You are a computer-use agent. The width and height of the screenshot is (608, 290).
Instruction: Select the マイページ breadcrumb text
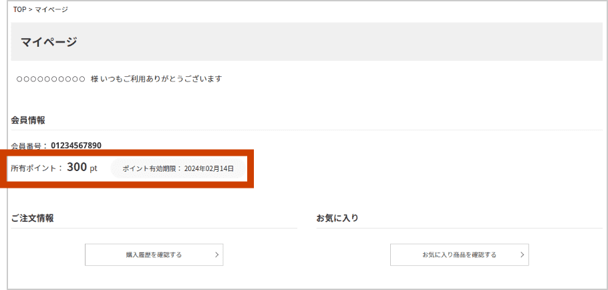click(51, 9)
